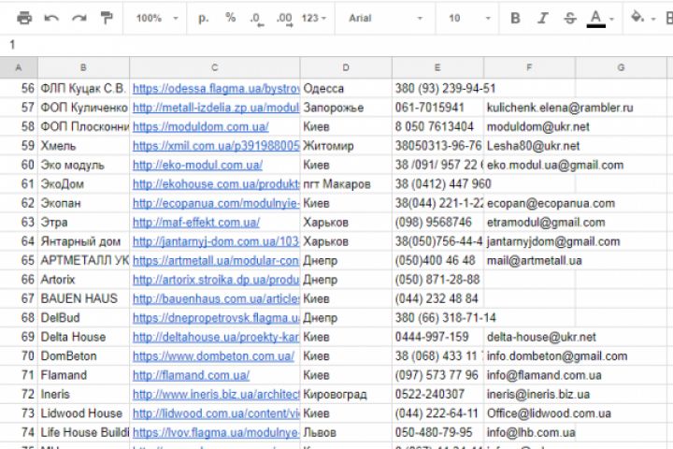Open the text color picker
Image resolution: width=673 pixels, height=449 pixels.
point(600,19)
